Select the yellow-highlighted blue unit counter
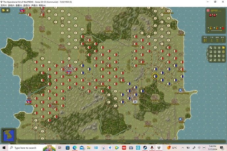This screenshot has width=227, height=151. 155,76
